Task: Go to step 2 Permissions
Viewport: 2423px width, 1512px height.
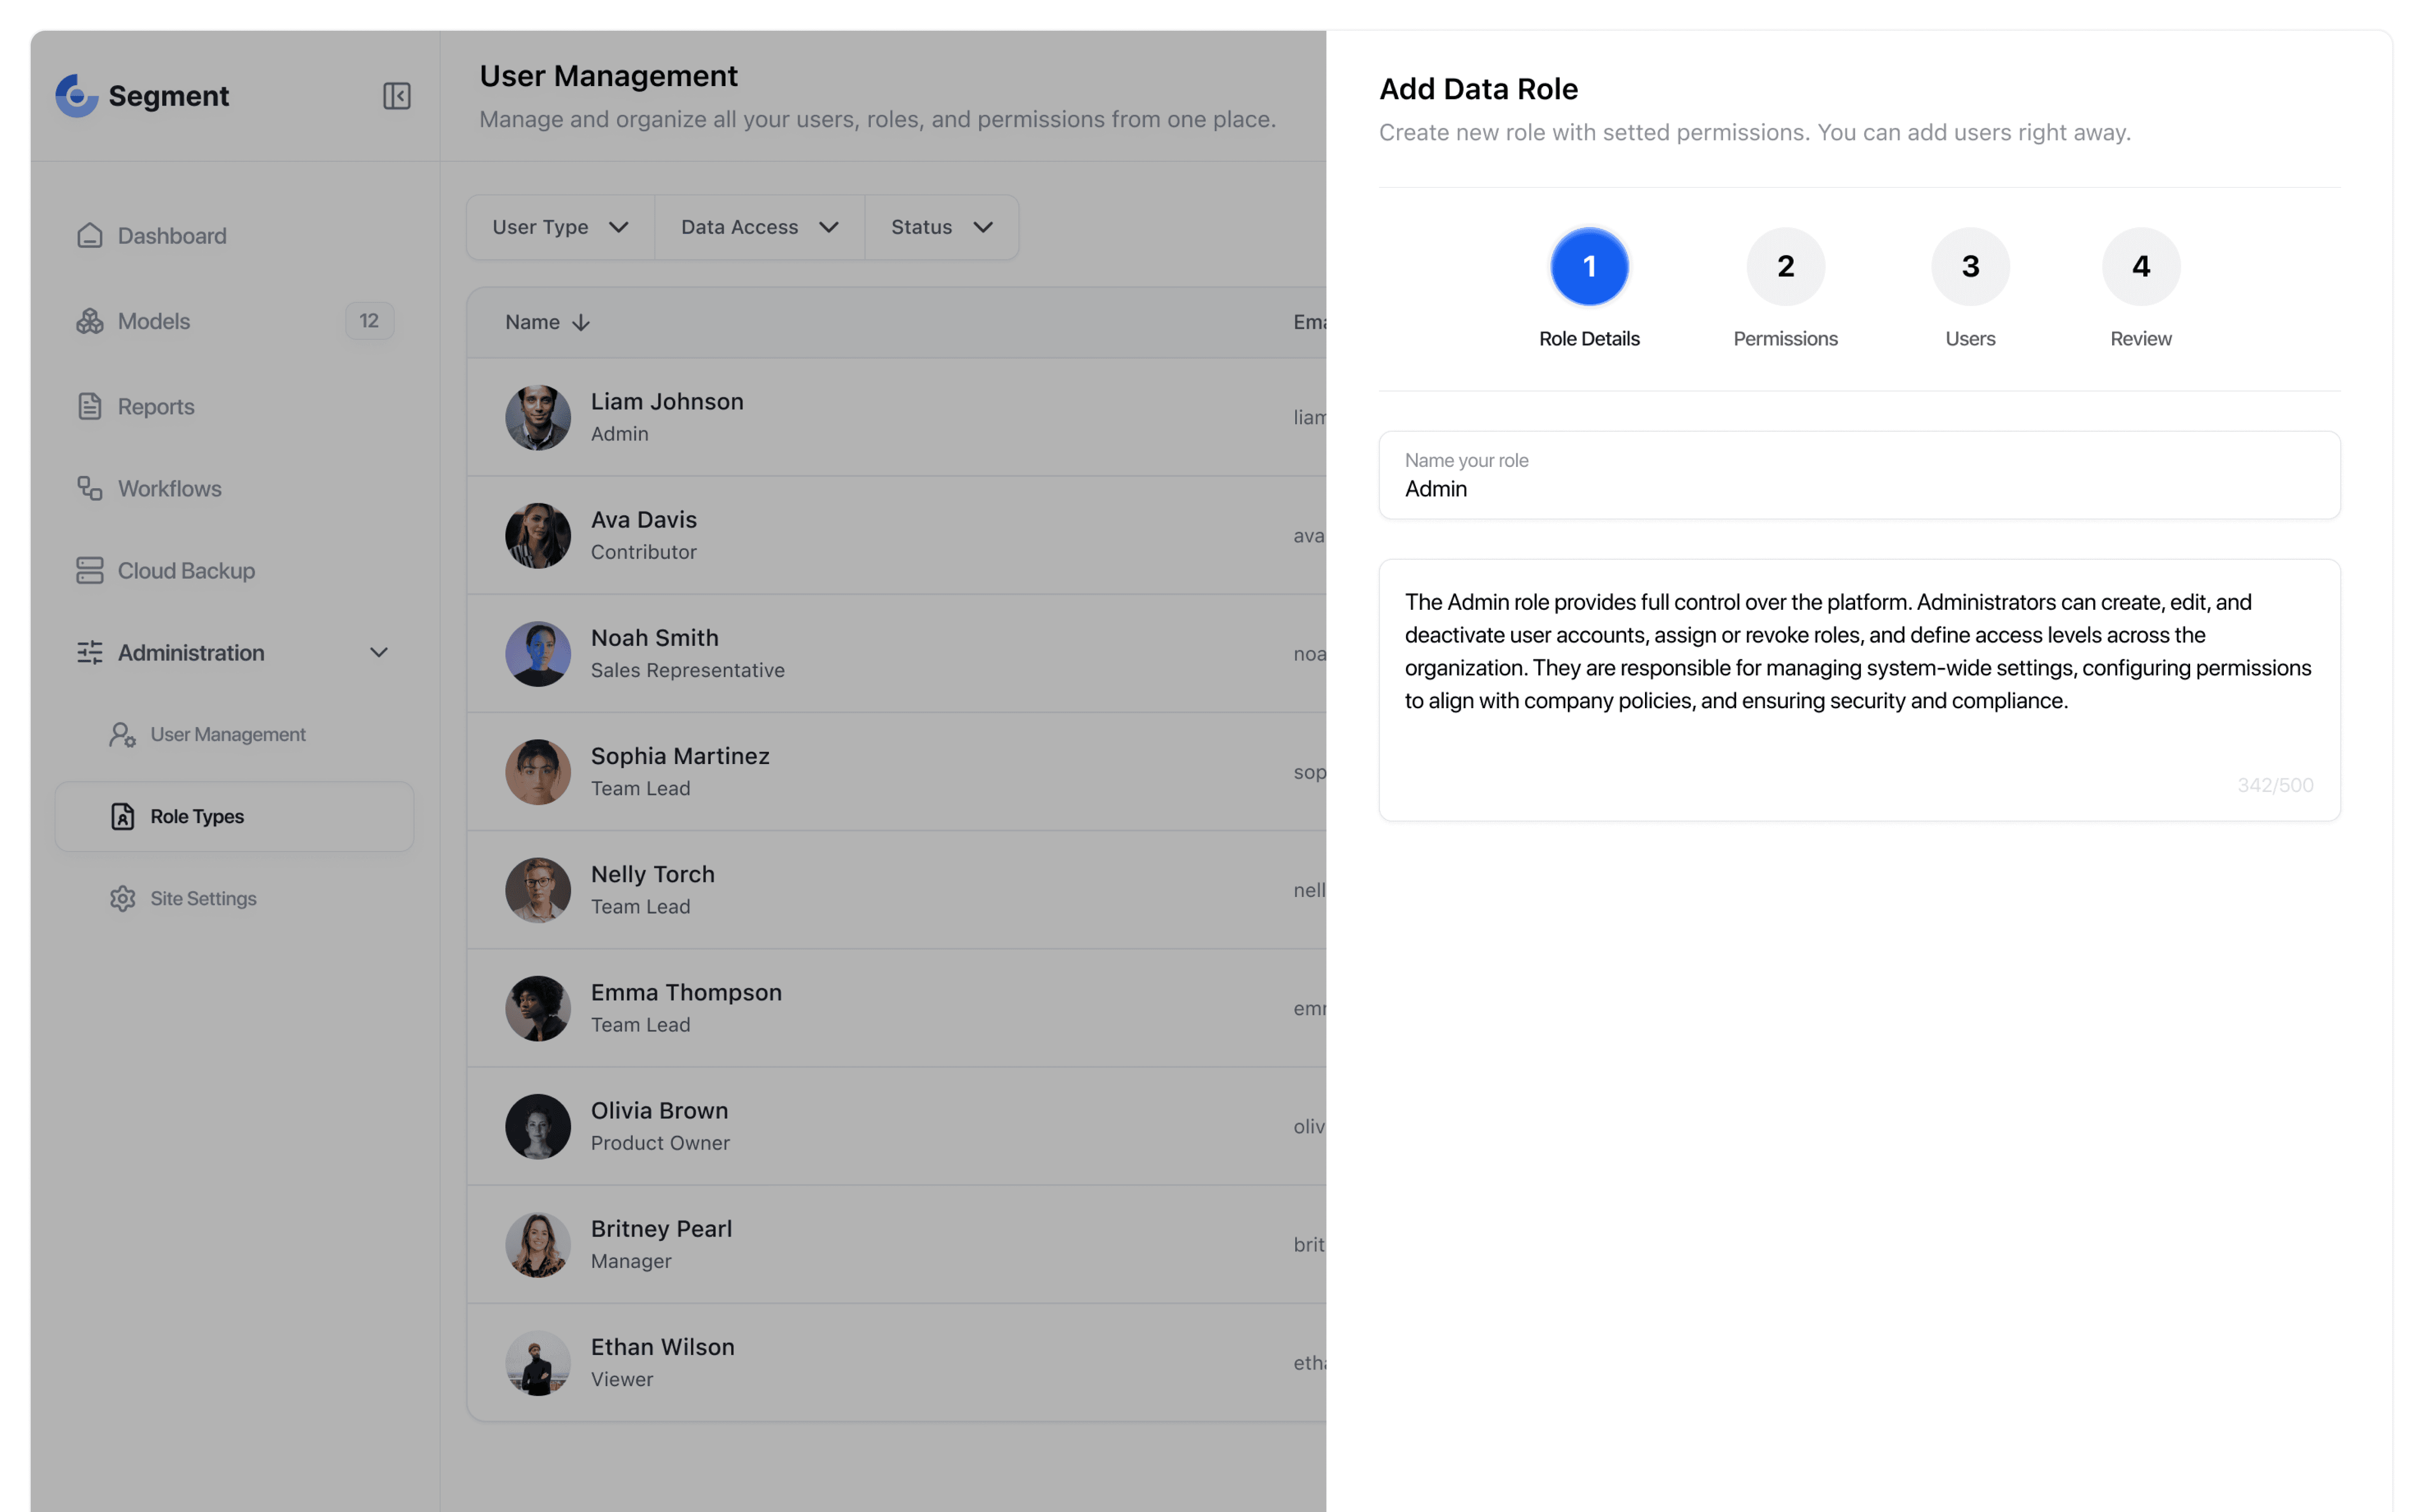Action: click(x=1785, y=267)
